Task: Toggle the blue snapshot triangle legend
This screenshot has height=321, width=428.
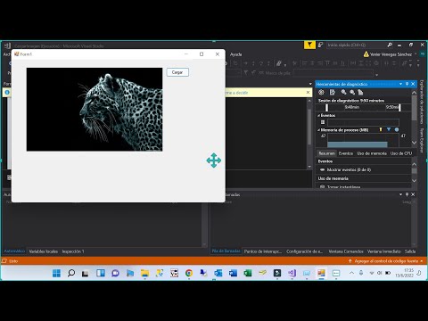Action: click(x=389, y=129)
